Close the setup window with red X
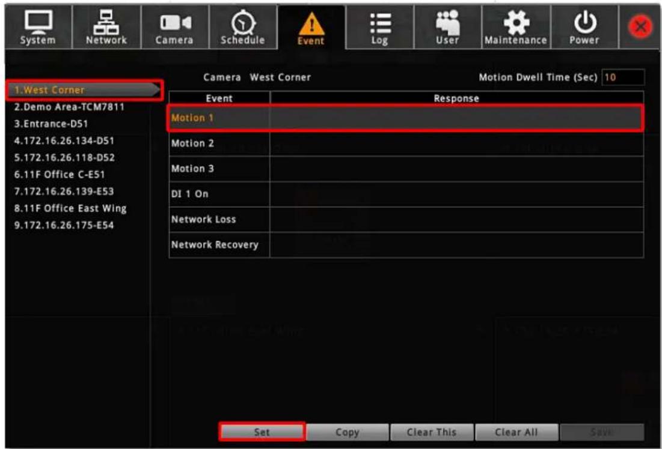The image size is (662, 449). 640,27
